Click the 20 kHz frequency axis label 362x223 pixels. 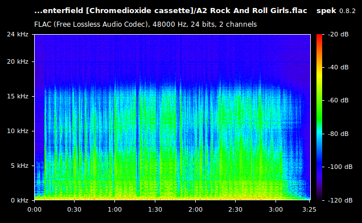click(18, 61)
